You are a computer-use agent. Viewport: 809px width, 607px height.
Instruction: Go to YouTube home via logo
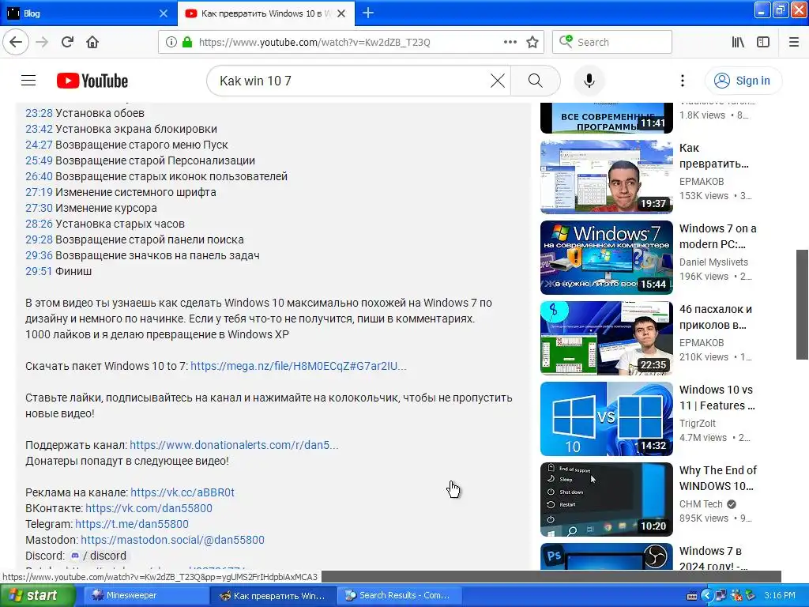point(92,81)
